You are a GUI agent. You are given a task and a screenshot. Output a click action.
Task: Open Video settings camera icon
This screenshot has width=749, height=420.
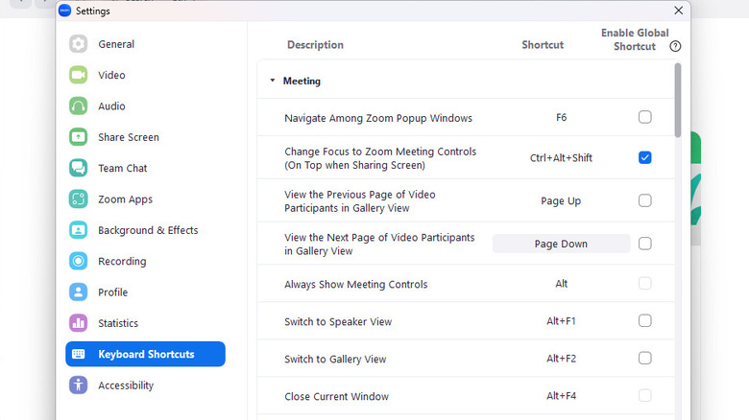click(x=79, y=75)
